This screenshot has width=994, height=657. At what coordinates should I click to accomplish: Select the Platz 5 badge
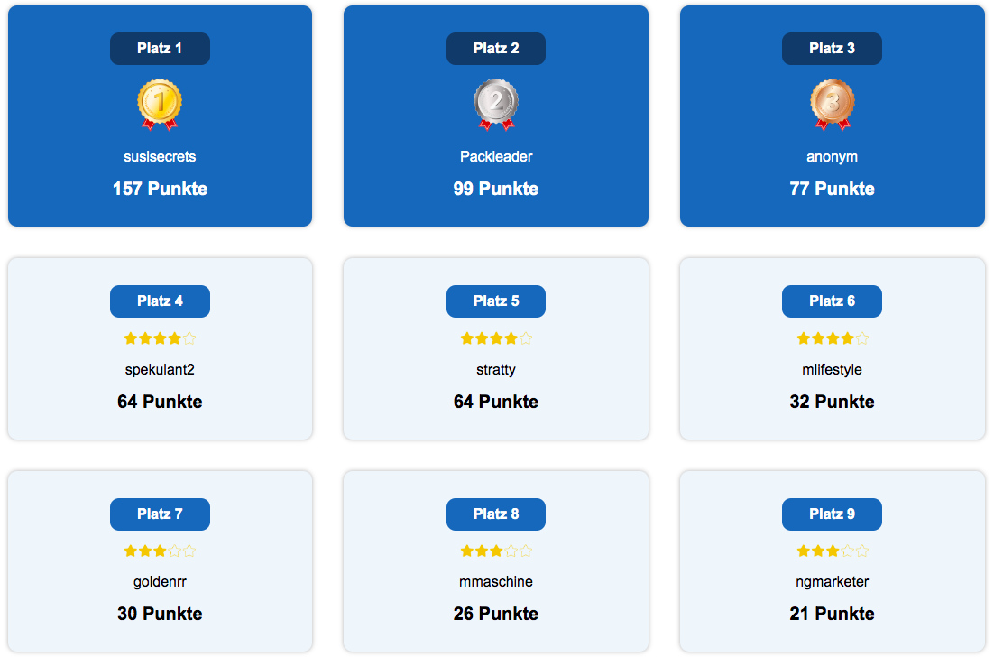496,301
